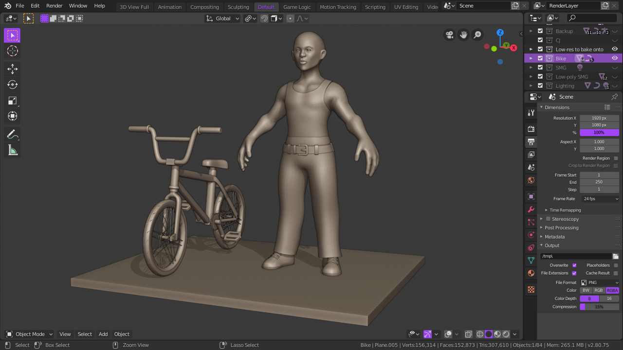Viewport: 623px width, 350px height.
Task: Open the Modifiers properties tab
Action: [x=531, y=210]
